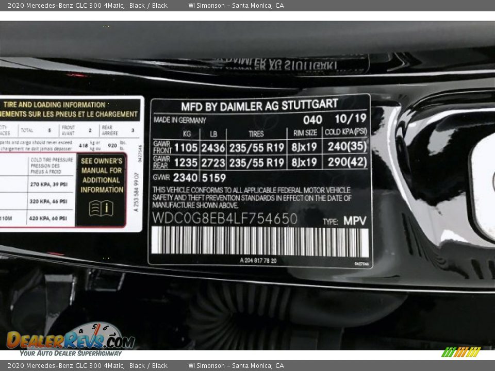The height and width of the screenshot is (371, 495).
Task: Click WI Simonson - Santa Monica in top bar
Action: (236, 6)
